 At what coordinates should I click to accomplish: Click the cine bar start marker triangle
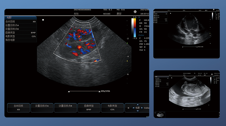[x=69, y=91]
